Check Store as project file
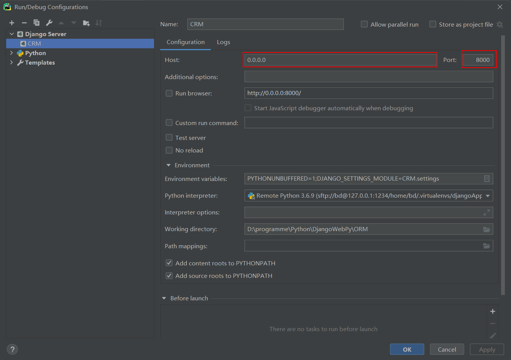 tap(433, 24)
